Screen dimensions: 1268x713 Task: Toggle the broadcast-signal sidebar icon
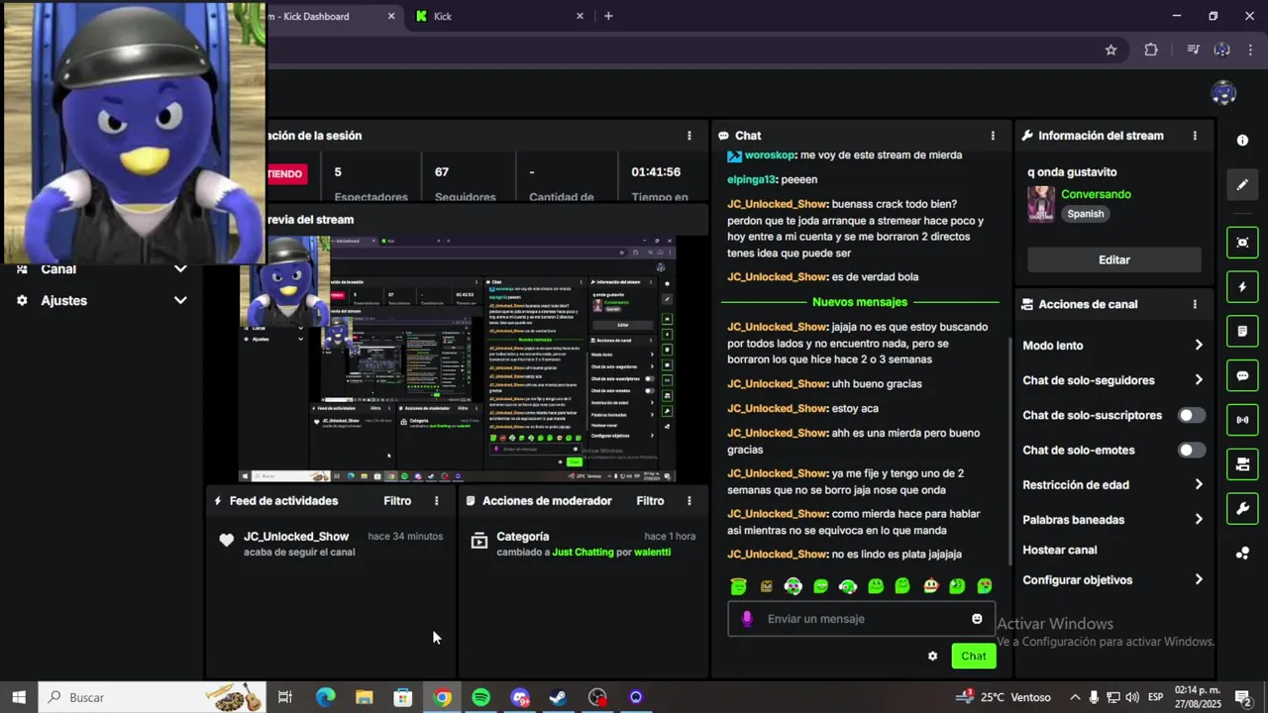(1242, 420)
